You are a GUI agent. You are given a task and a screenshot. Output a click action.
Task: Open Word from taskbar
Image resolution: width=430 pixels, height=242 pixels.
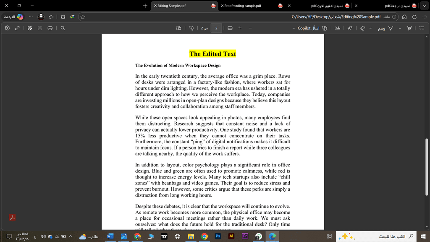110,236
